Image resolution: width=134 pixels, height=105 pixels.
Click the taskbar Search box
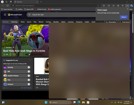pyautogui.click(x=60, y=102)
